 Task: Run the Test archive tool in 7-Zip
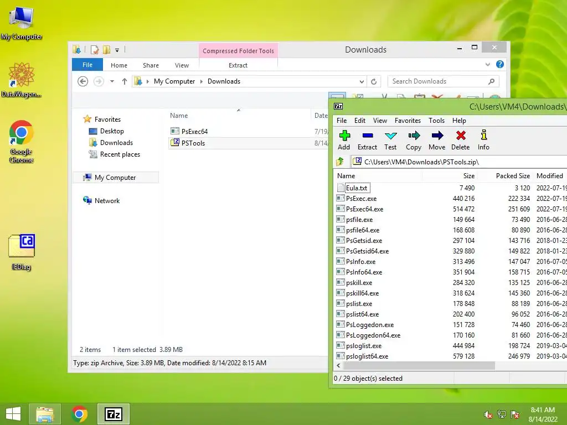click(x=390, y=140)
